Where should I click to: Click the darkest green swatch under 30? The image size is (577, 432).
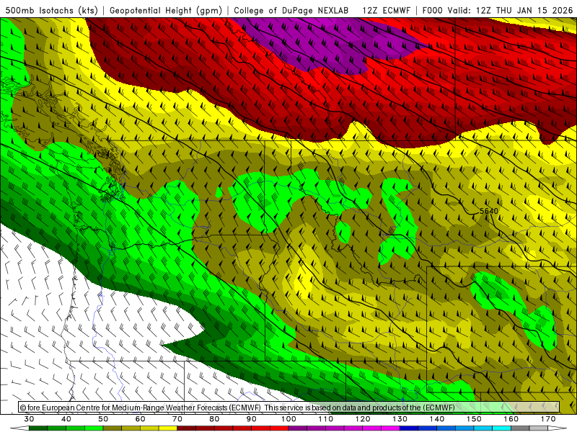point(38,428)
